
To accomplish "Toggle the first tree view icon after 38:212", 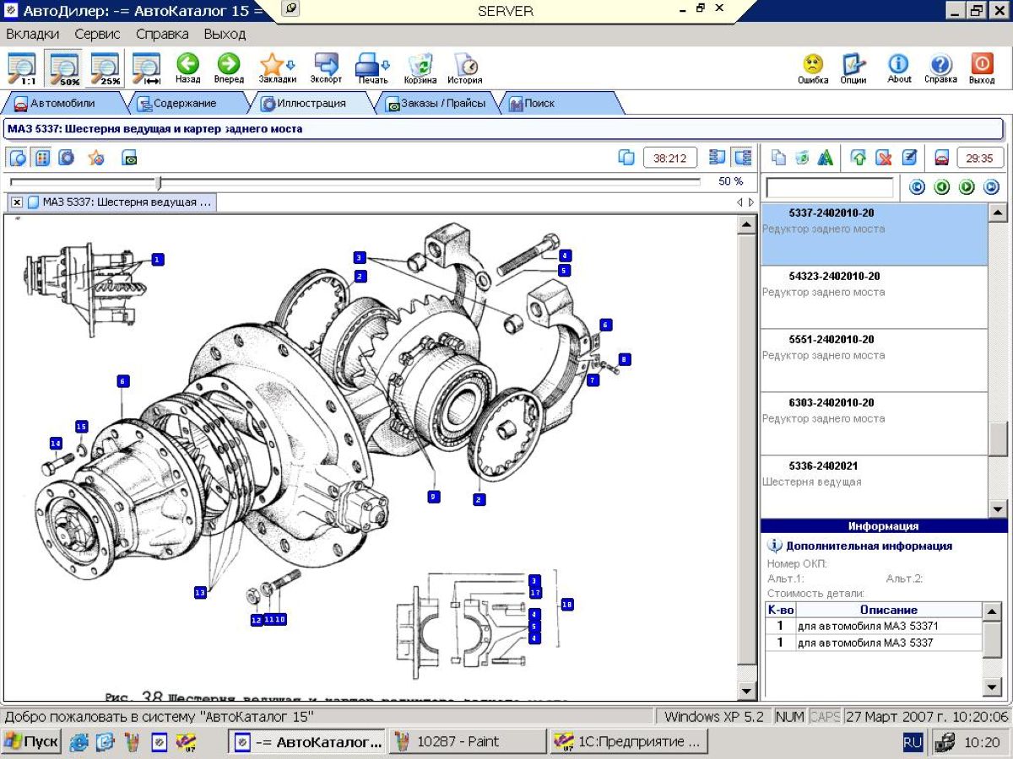I will point(718,158).
